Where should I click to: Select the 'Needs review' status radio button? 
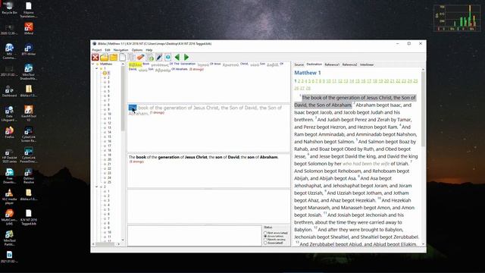[x=265, y=240]
